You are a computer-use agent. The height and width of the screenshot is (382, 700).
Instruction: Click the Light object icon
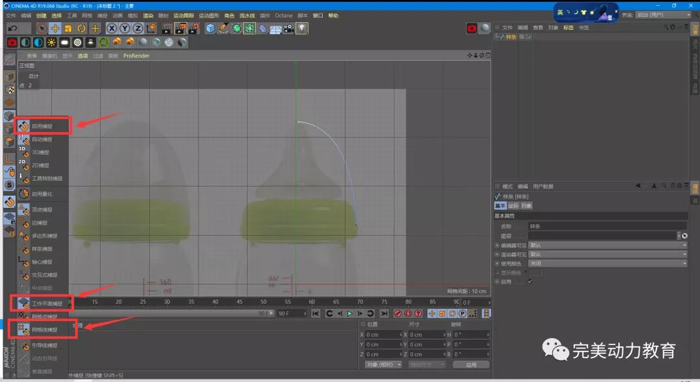[301, 28]
